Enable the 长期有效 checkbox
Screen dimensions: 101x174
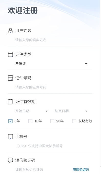pyautogui.click(x=74, y=121)
